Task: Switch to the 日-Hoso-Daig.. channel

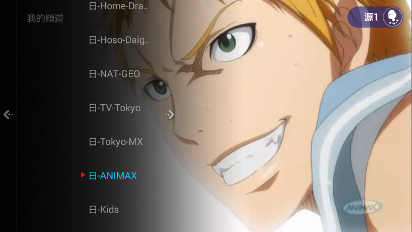Action: (x=119, y=40)
